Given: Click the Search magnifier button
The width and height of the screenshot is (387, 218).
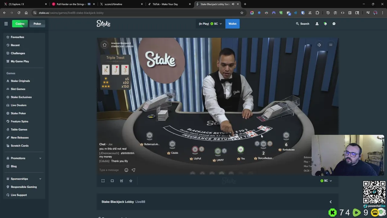Looking at the screenshot, I should click(302, 24).
